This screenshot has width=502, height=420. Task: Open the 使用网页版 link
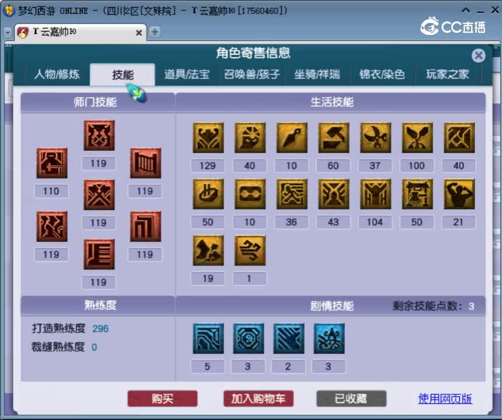445,398
